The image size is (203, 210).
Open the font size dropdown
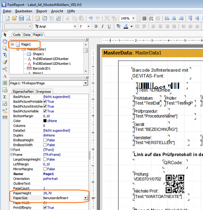tap(88, 26)
